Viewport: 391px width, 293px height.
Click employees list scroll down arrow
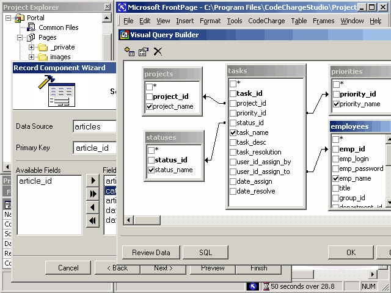[389, 202]
